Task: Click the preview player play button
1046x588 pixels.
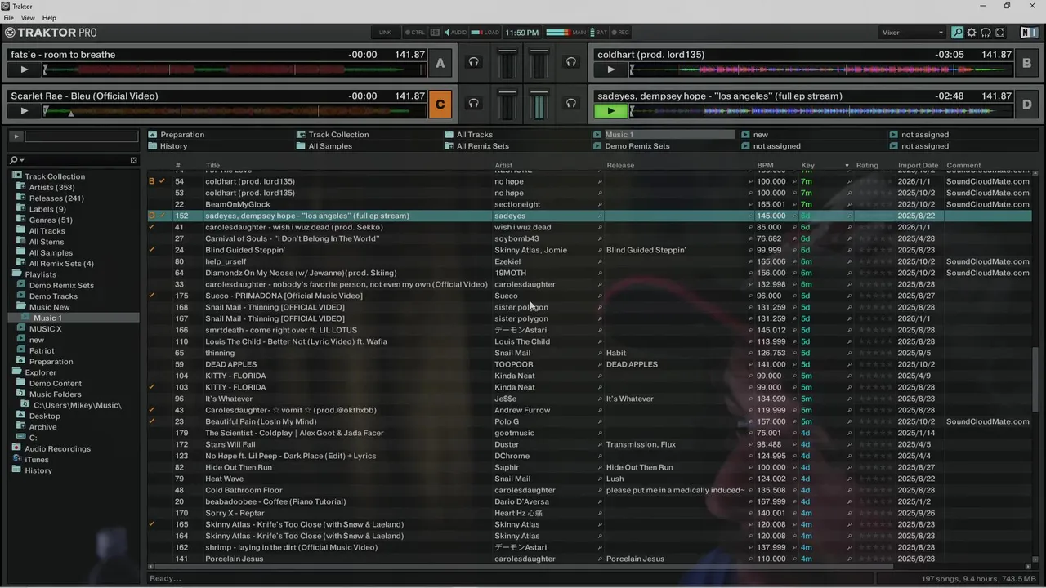Action: (16, 136)
